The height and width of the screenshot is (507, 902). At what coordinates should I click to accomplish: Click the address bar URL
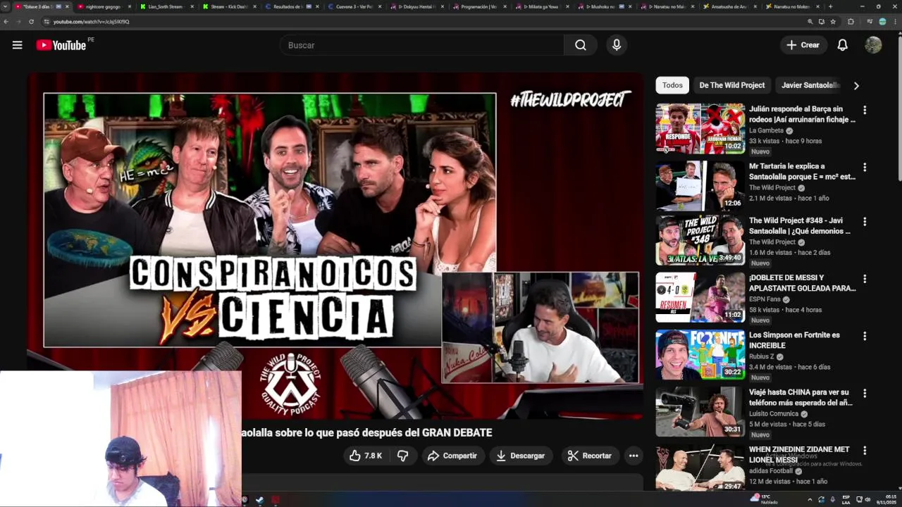click(92, 22)
